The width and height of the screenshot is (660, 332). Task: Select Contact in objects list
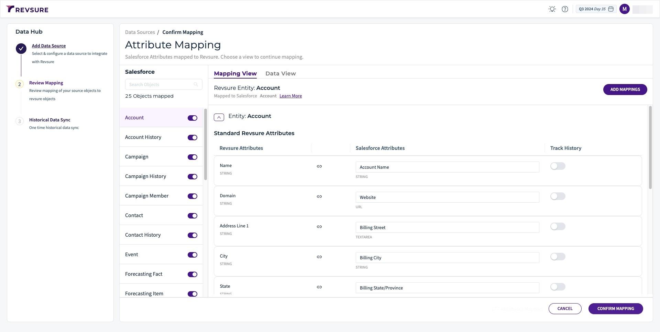(161, 215)
